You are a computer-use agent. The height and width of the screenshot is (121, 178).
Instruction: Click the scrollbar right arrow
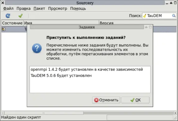pos(175,113)
